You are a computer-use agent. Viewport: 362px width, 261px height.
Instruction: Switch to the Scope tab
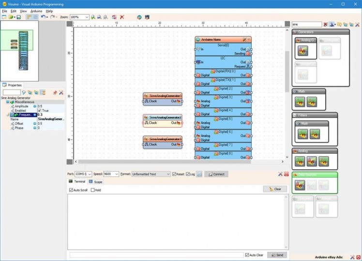pos(95,182)
